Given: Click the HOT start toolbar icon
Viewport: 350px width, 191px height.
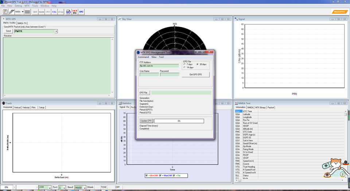Looking at the screenshot, I should pos(35,12).
